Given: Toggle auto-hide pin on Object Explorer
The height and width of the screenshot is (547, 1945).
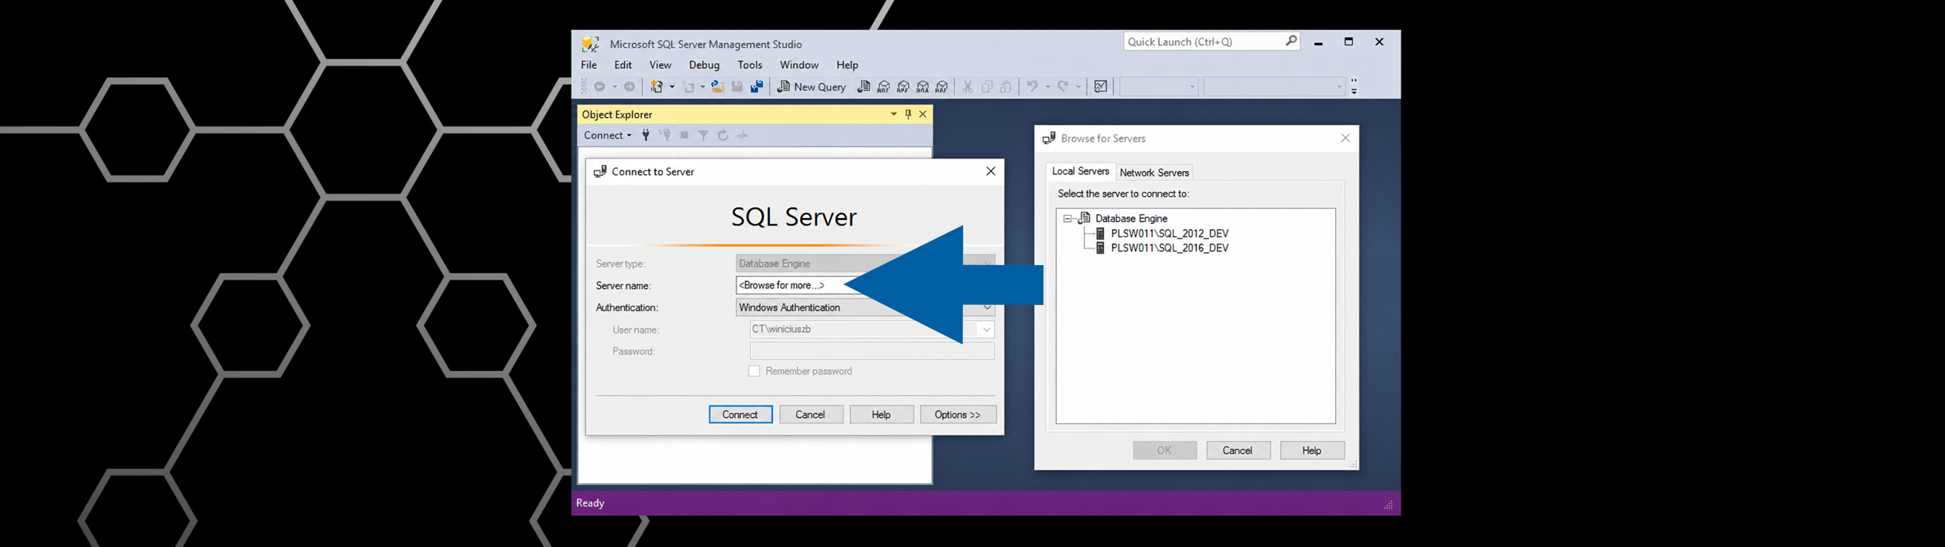Looking at the screenshot, I should click(x=908, y=115).
